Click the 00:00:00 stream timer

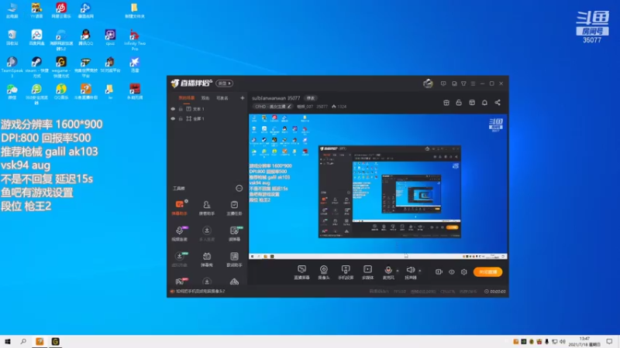click(495, 292)
